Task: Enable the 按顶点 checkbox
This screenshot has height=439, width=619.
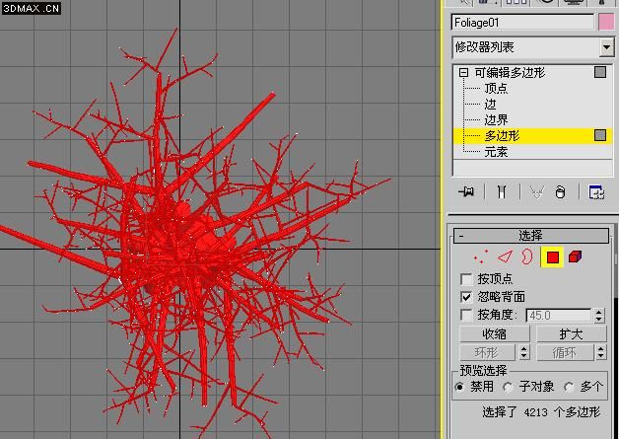Action: point(466,279)
